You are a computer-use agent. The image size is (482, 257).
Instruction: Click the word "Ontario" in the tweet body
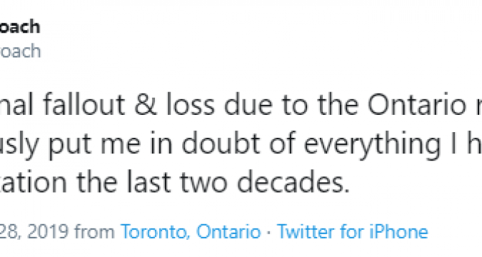point(417,105)
